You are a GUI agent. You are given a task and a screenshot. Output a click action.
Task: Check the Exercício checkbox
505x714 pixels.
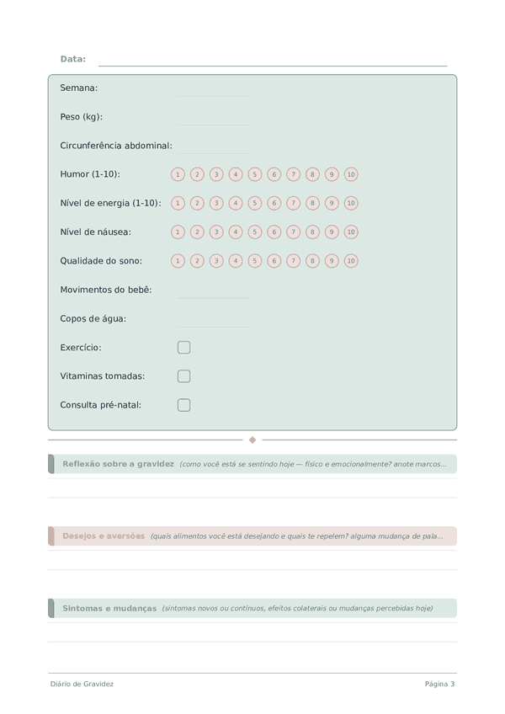click(x=184, y=348)
